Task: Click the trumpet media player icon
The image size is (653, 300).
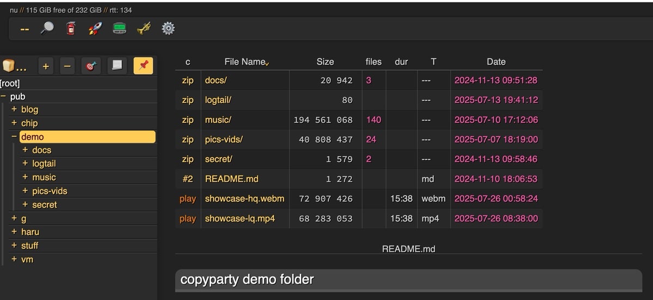Action: click(x=144, y=28)
